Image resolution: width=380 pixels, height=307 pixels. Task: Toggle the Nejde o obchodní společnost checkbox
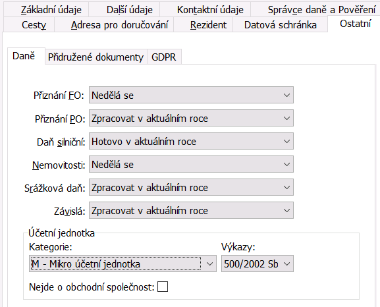pyautogui.click(x=163, y=287)
